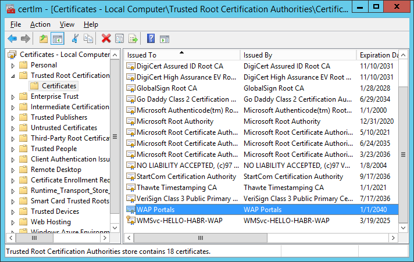Viewport: 414px width, 262px height.
Task: Select Client Authentication Issuers tree item
Action: pyautogui.click(x=70, y=159)
